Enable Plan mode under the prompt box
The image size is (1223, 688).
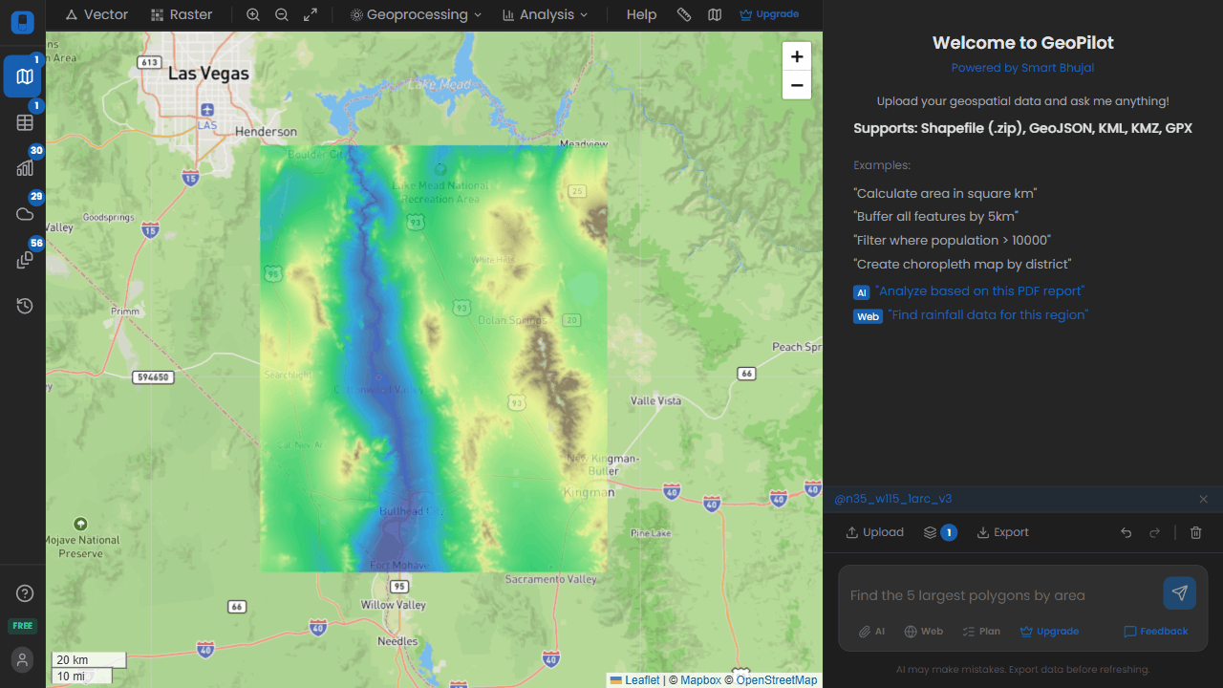980,631
